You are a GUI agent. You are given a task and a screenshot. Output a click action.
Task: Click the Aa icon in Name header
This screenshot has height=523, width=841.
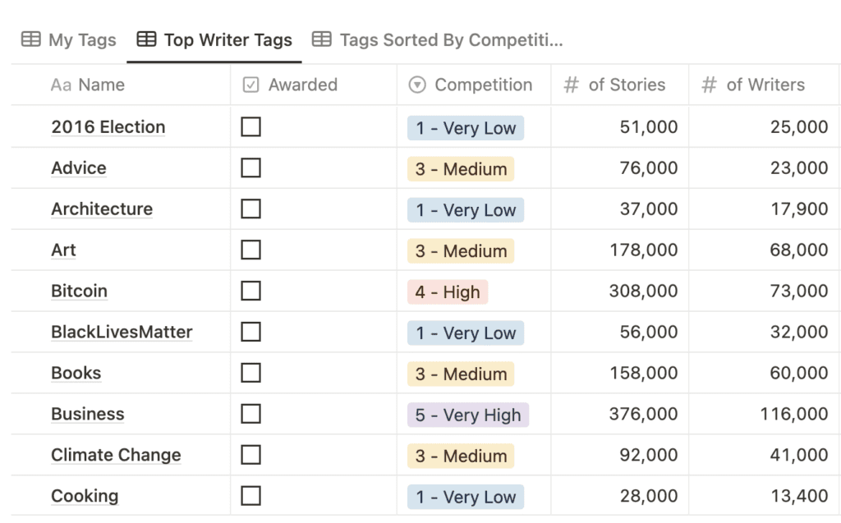(x=61, y=85)
